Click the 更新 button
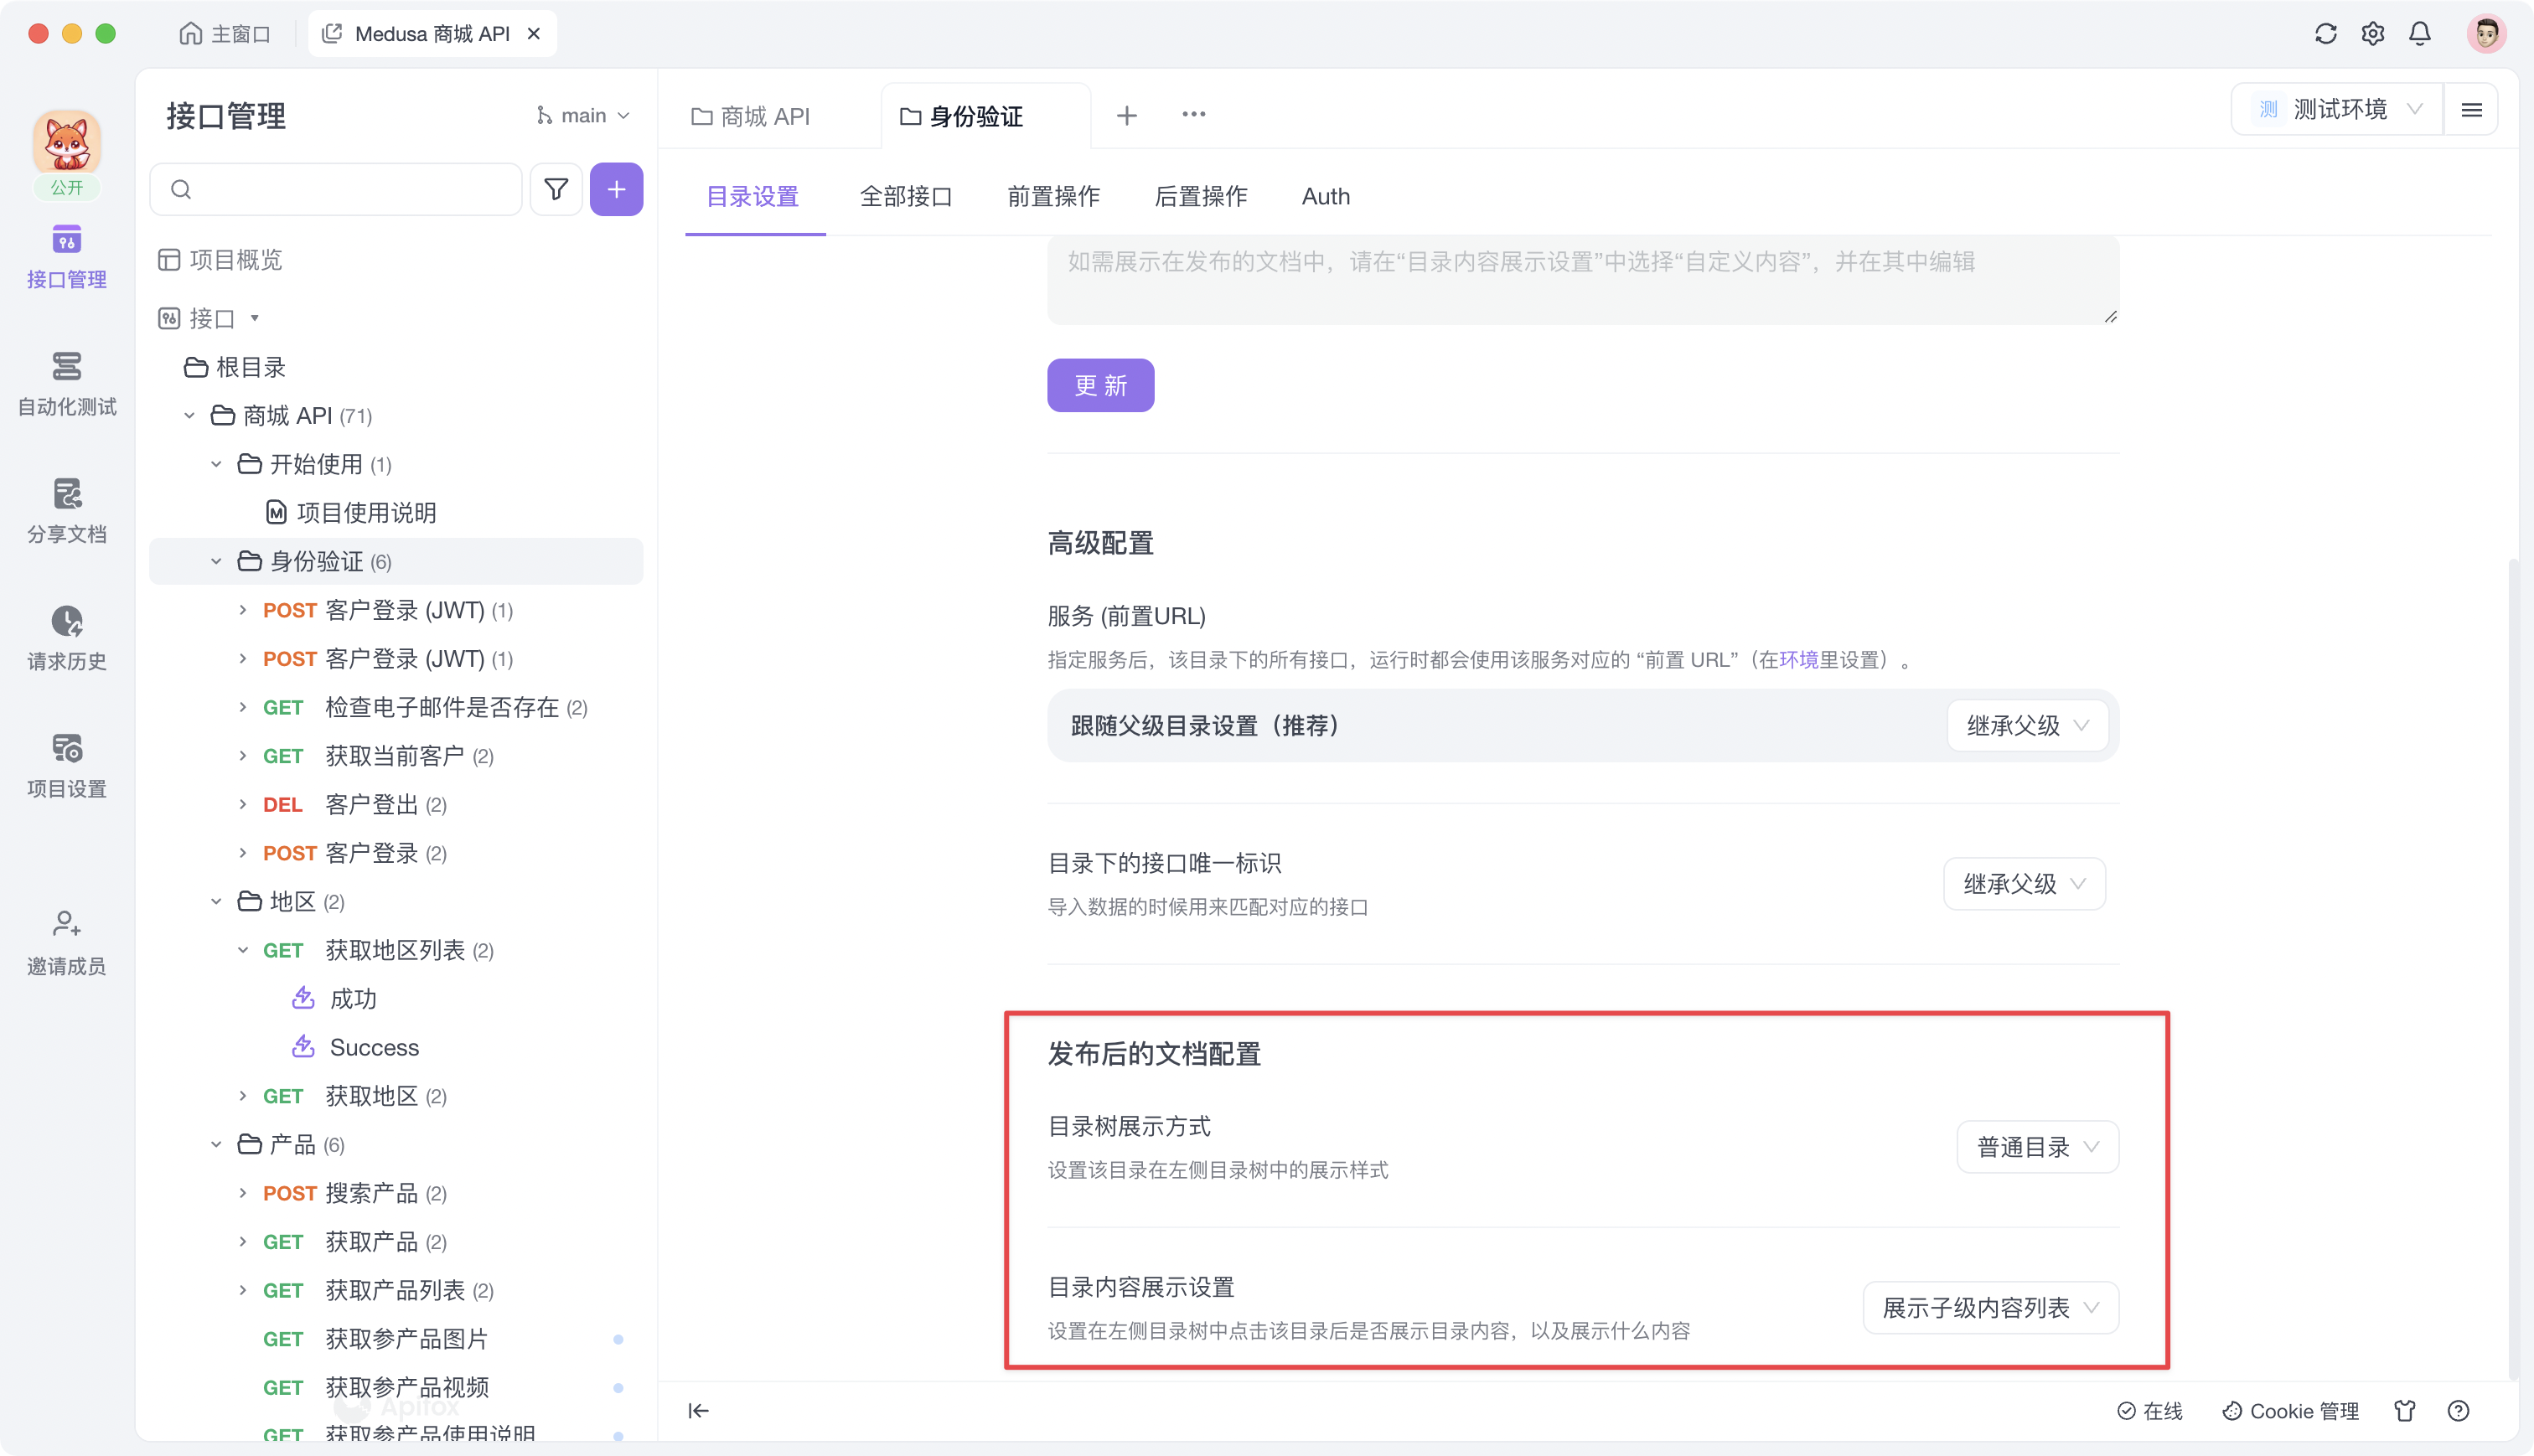2534x1456 pixels. point(1100,385)
